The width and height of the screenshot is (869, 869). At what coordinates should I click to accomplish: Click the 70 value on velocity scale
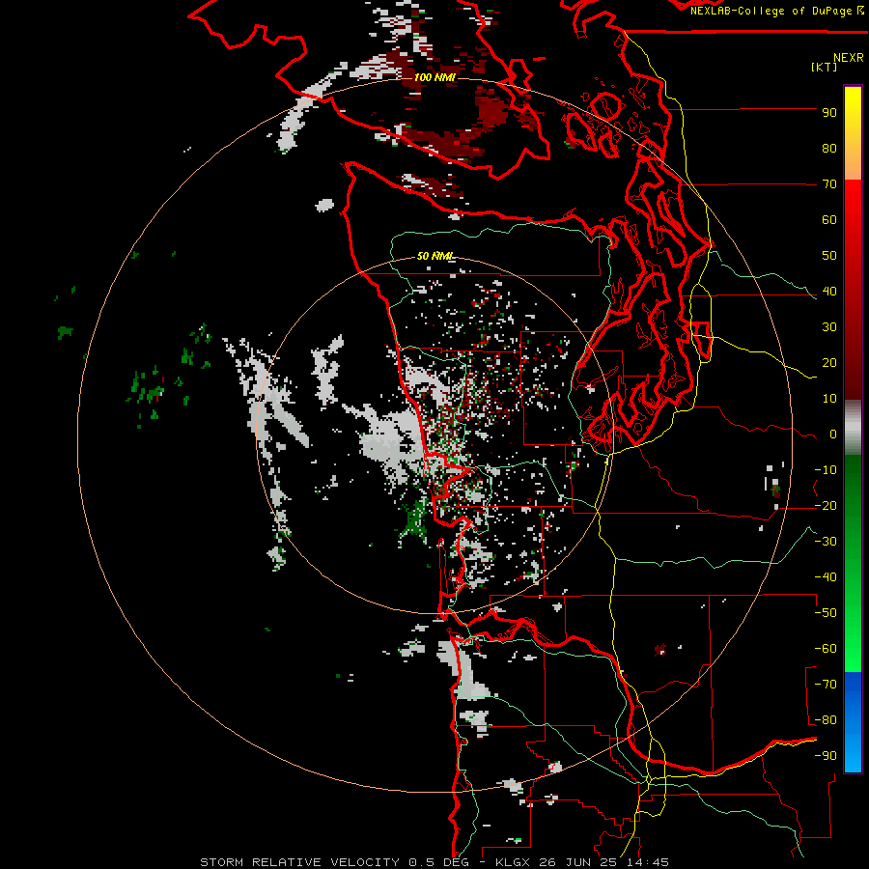coord(829,184)
